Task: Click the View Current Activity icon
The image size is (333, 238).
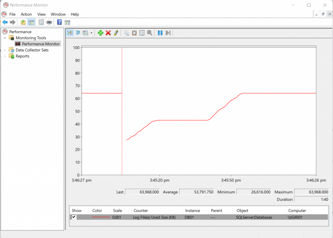Action: pos(70,33)
